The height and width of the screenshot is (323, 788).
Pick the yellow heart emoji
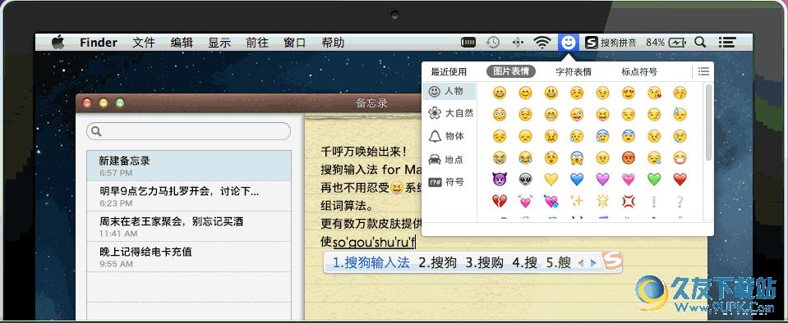click(x=551, y=179)
